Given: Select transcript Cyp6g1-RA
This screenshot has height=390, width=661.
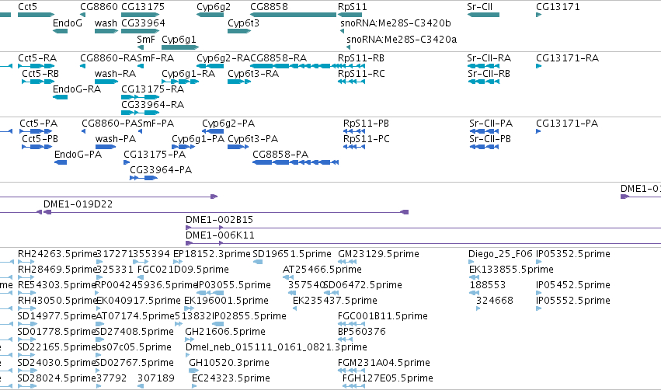Looking at the screenshot, I should pos(180,82).
